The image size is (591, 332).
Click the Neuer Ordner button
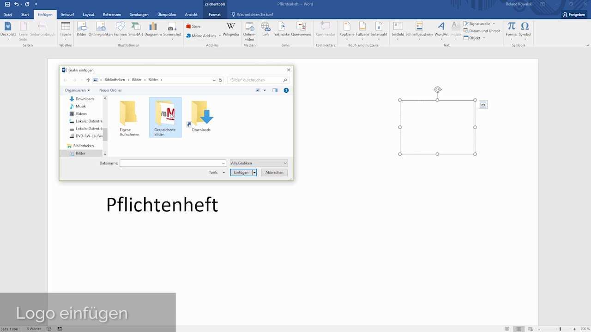click(110, 90)
